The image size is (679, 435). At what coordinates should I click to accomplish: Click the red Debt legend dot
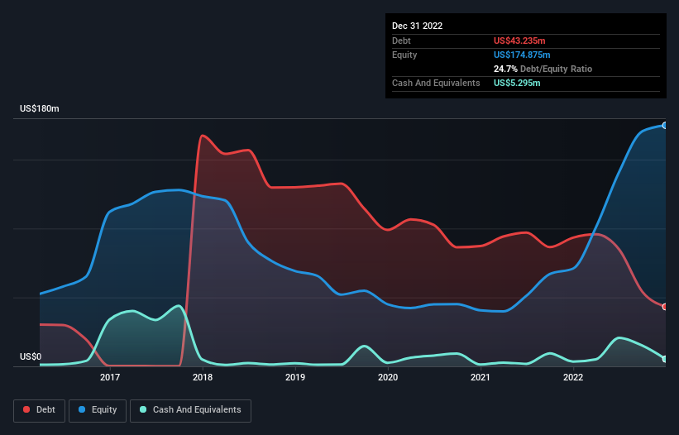coord(26,409)
